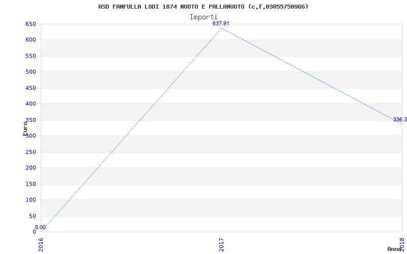The width and height of the screenshot is (407, 254).
Task: Click the 50 y-axis tick label
Action: (32, 216)
